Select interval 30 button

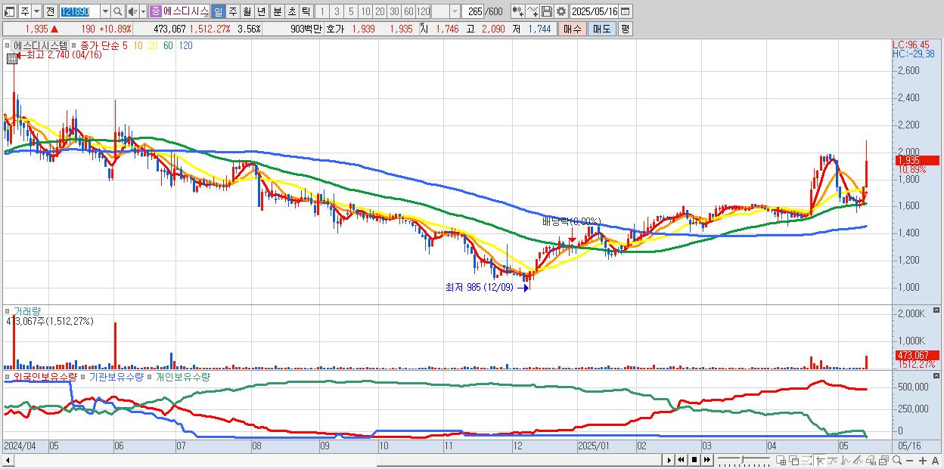click(394, 12)
